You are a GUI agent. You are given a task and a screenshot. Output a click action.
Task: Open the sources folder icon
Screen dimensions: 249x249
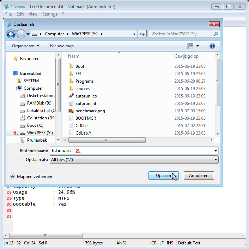(x=71, y=88)
